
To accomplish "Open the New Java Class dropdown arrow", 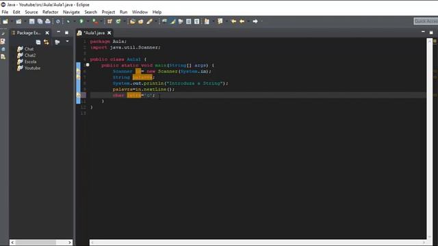I will coord(125,21).
